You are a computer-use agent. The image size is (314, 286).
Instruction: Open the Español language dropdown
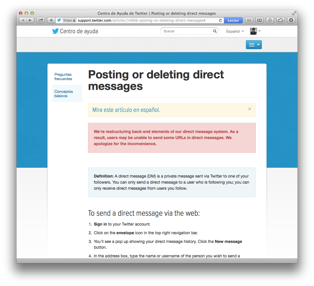pyautogui.click(x=235, y=32)
